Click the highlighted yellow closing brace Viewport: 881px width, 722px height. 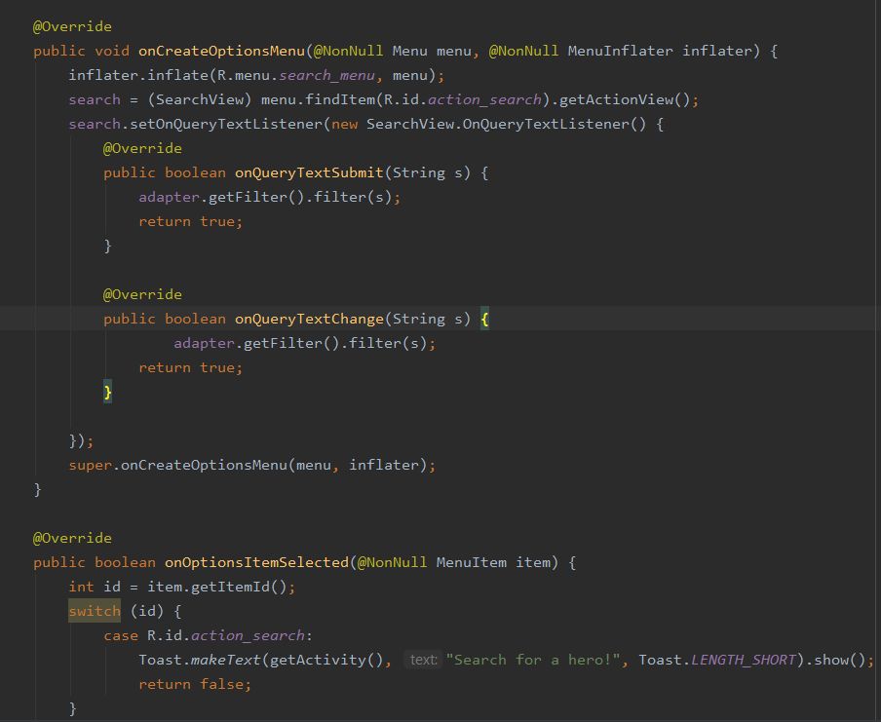coord(108,392)
